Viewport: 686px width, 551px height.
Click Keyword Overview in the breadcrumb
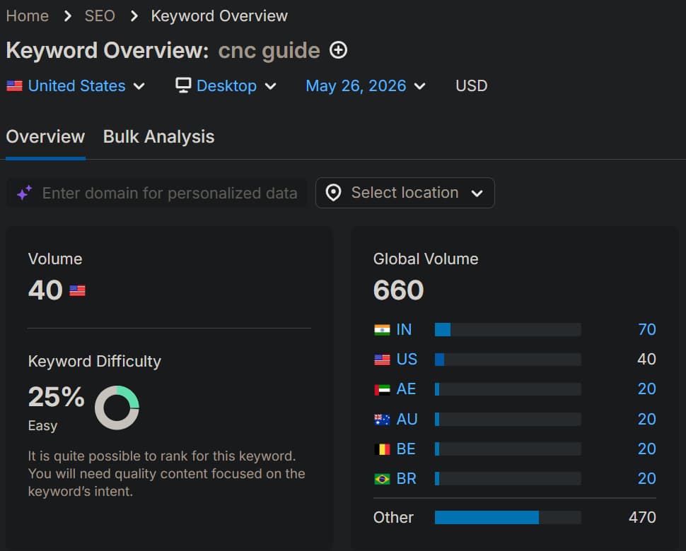tap(219, 16)
